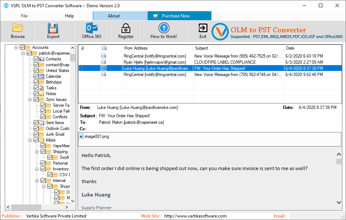Click the message body scroll down arrow

[339, 202]
